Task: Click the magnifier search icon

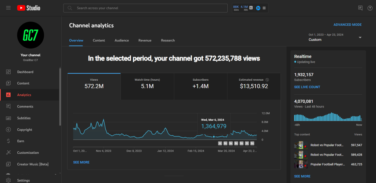Action: tap(70, 8)
